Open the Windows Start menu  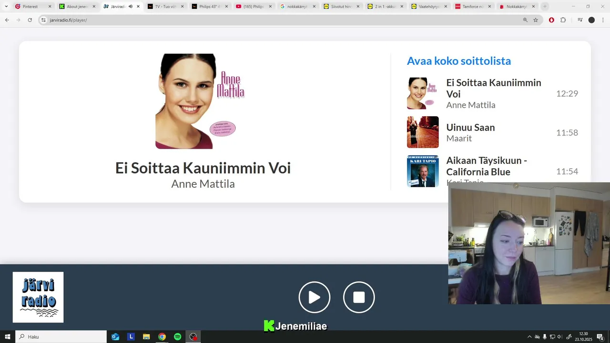click(x=8, y=337)
